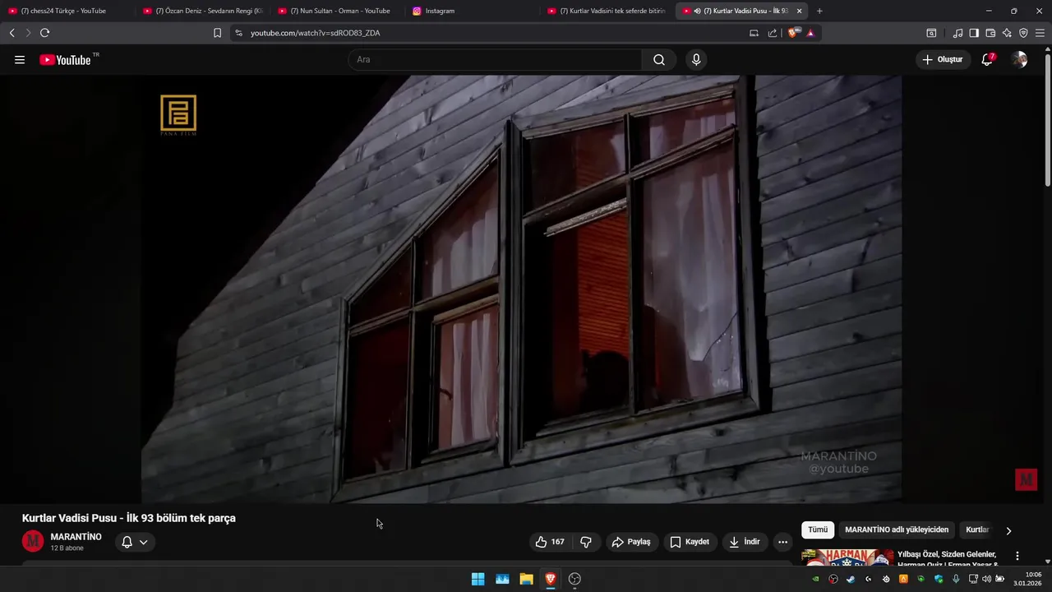Open the account avatar menu
Screen dimensions: 1052x592
pos(1019,59)
